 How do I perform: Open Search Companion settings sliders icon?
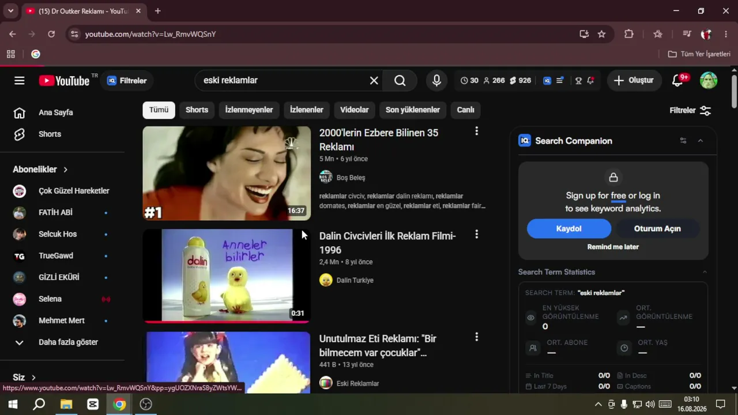click(683, 141)
